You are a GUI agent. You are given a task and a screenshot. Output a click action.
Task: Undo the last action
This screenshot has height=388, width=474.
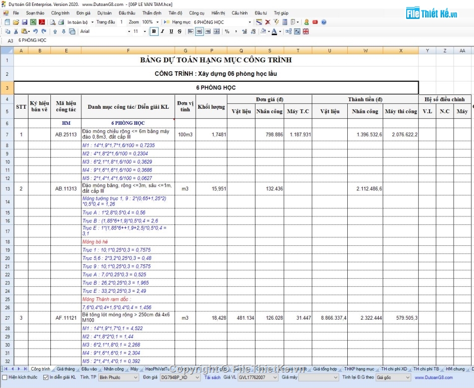tap(35, 31)
